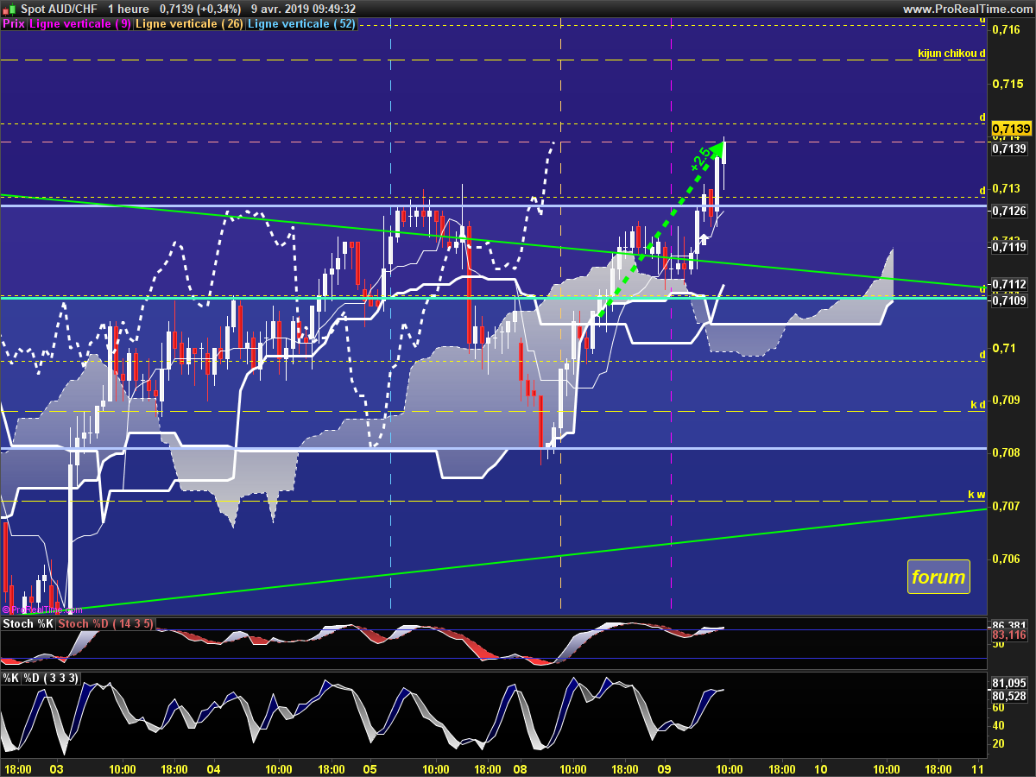
Task: Click the 83,116 stochastic value label
Action: (x=1009, y=635)
